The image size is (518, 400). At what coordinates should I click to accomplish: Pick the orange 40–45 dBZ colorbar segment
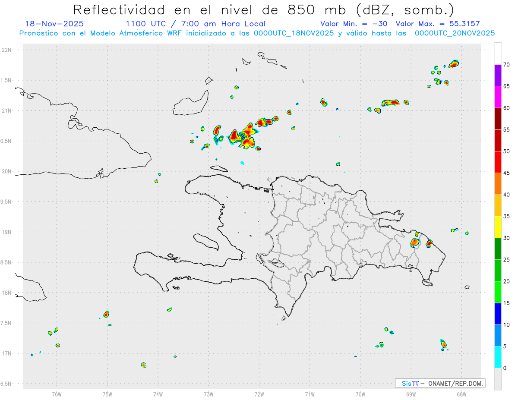click(x=498, y=184)
